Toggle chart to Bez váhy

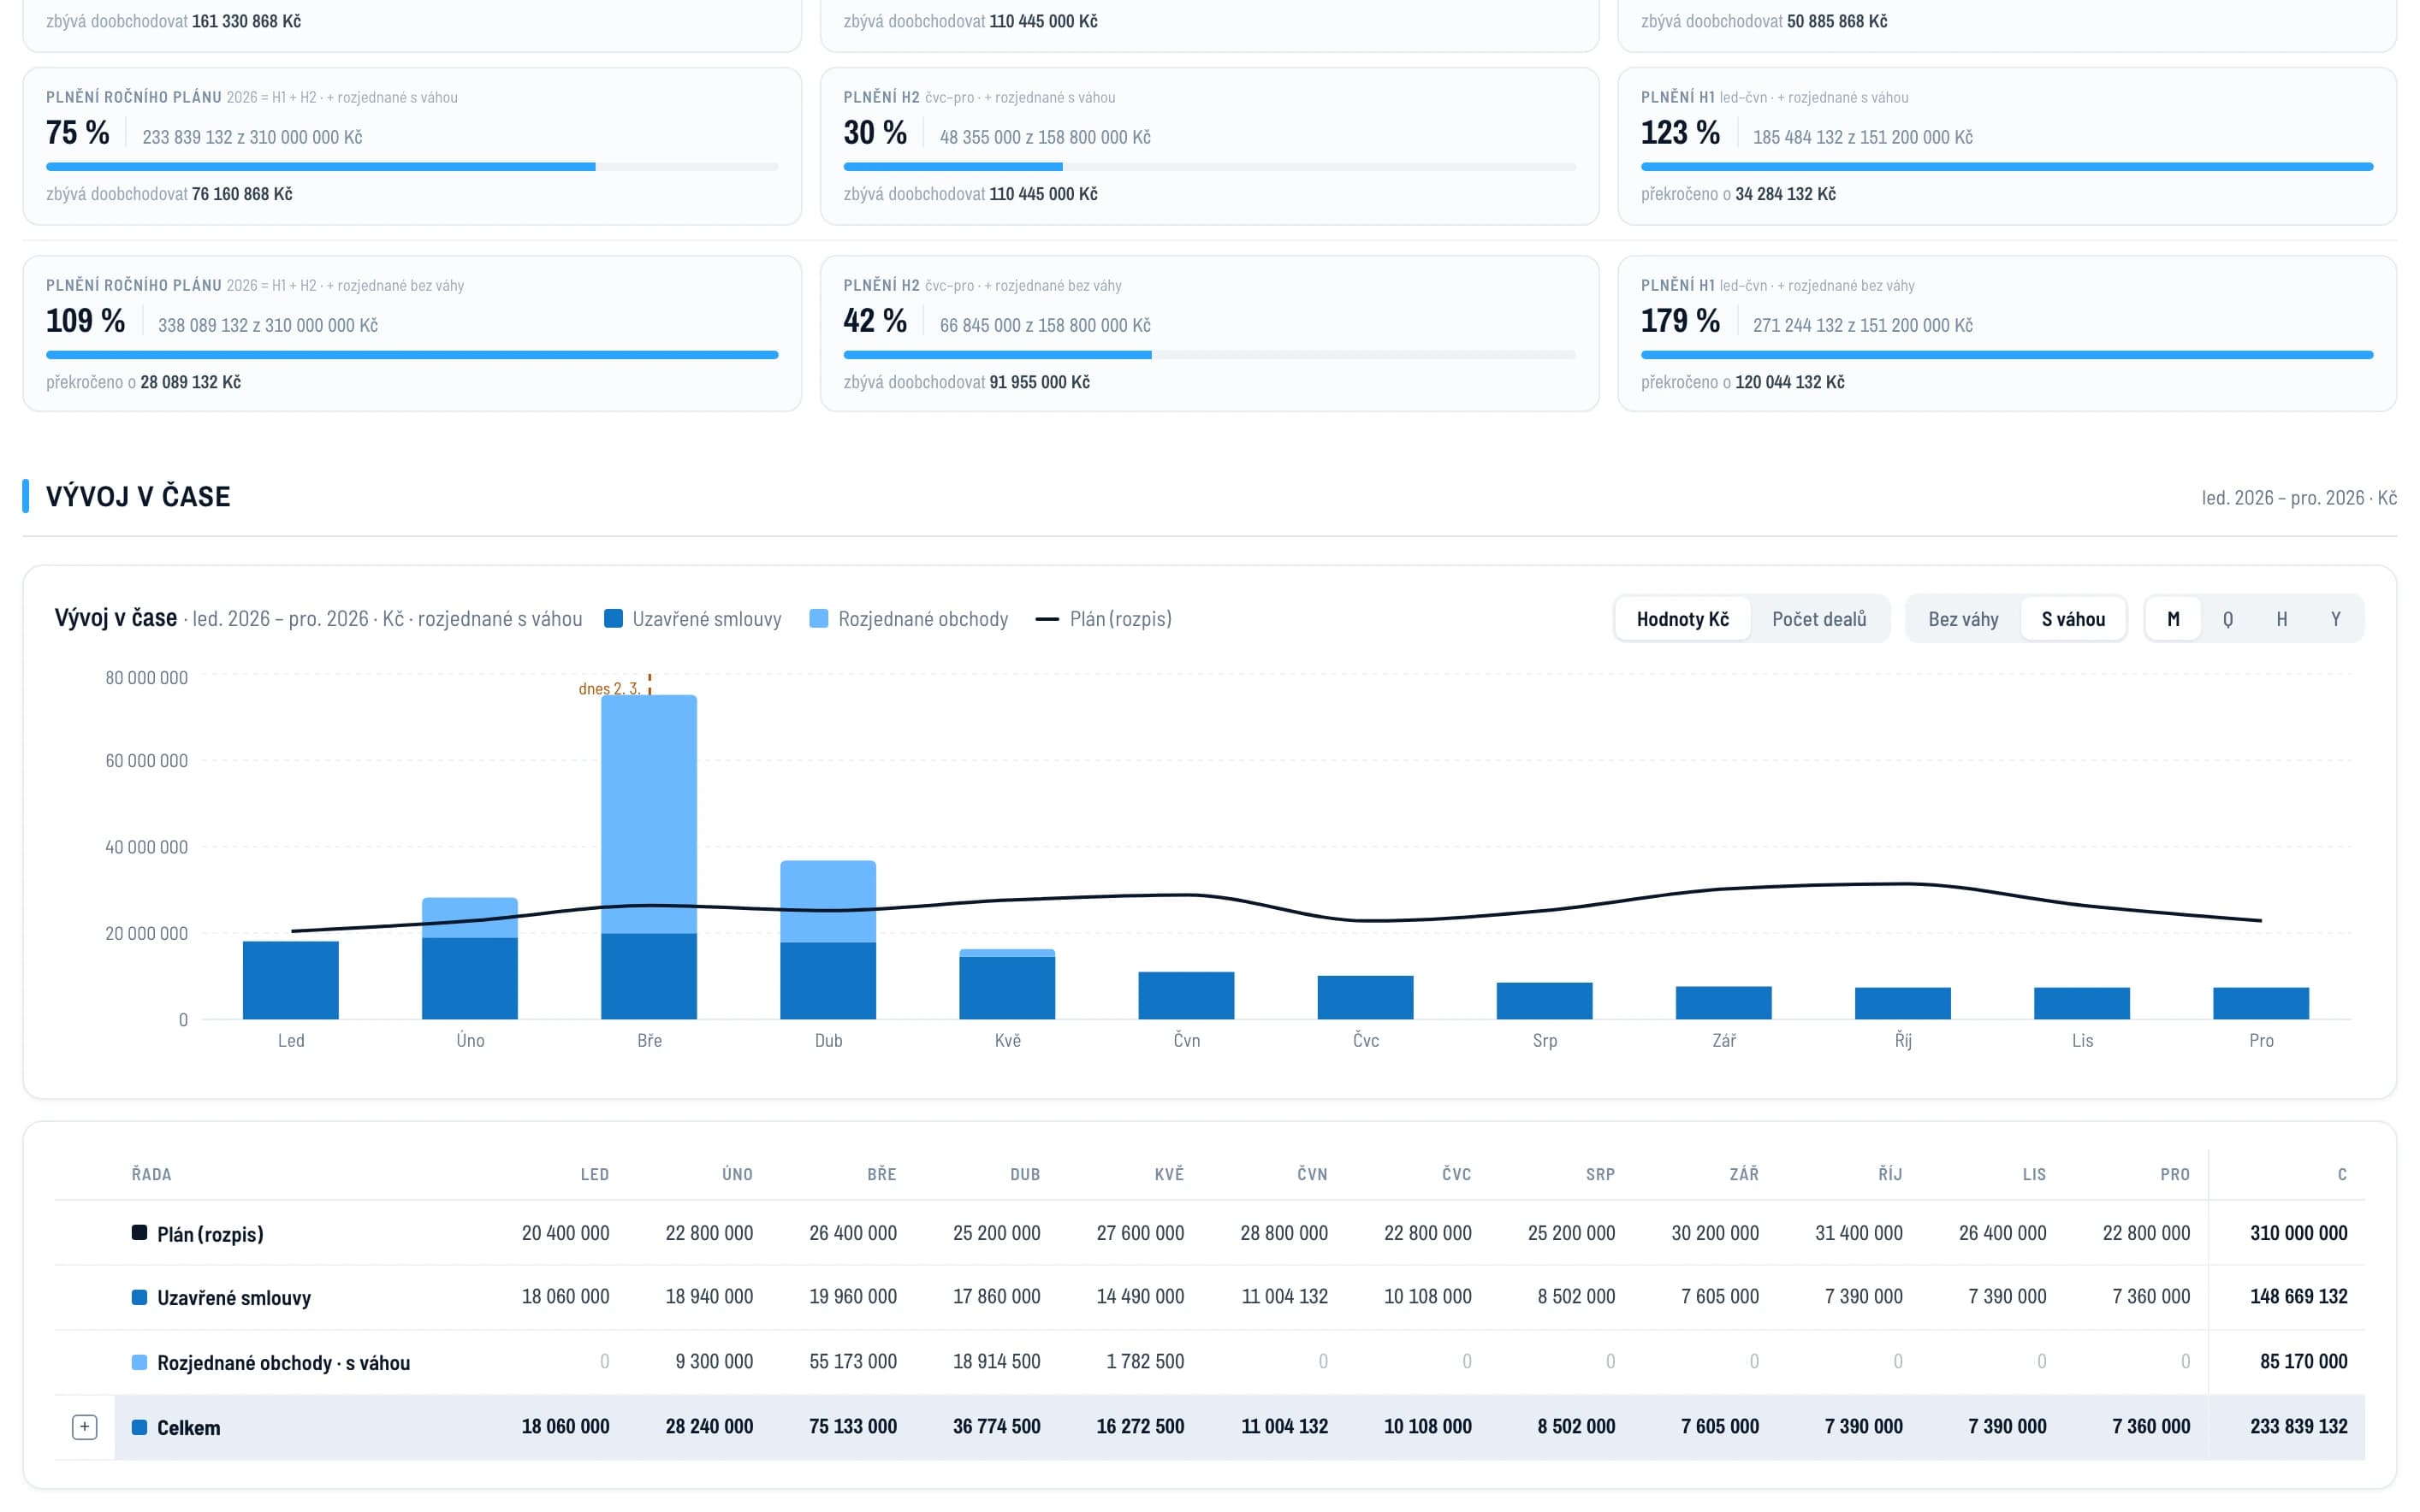pos(1963,619)
